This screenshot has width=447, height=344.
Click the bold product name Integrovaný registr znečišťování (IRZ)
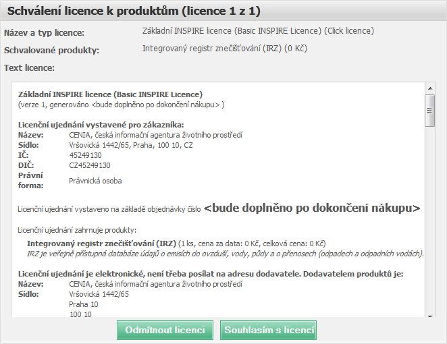[101, 243]
